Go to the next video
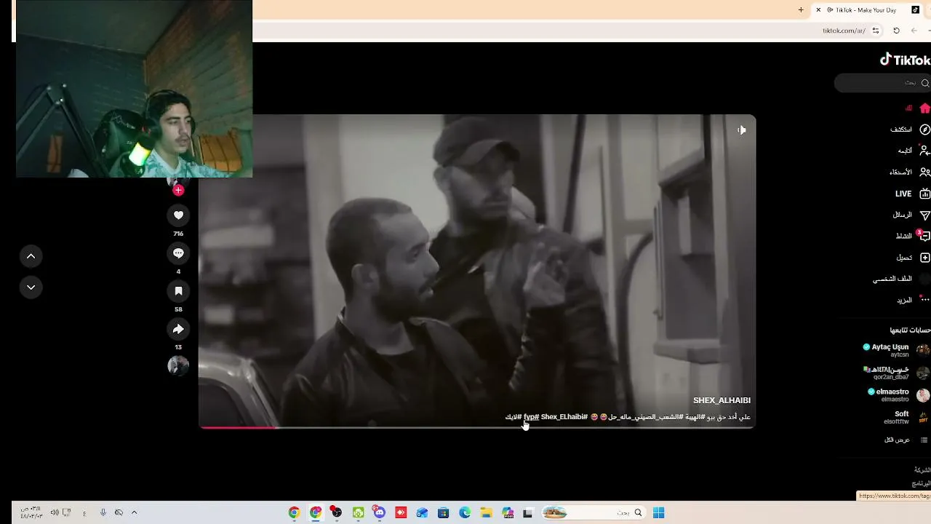This screenshot has width=931, height=524. click(x=31, y=287)
